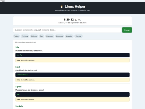Click 'Muestra los archivos y directorios.' description
The width and height of the screenshot is (145, 109).
pos(29,51)
